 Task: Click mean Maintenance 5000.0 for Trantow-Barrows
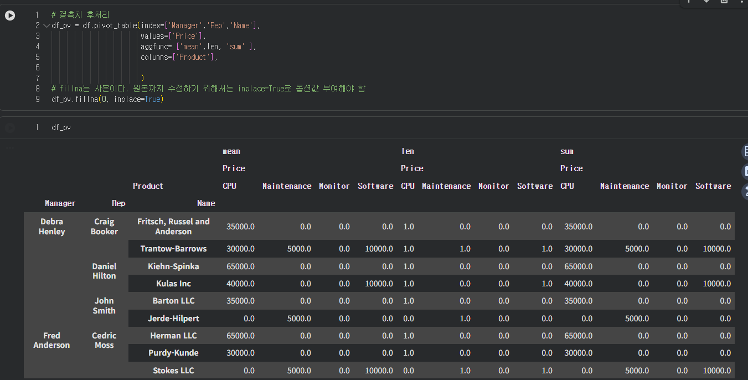299,249
